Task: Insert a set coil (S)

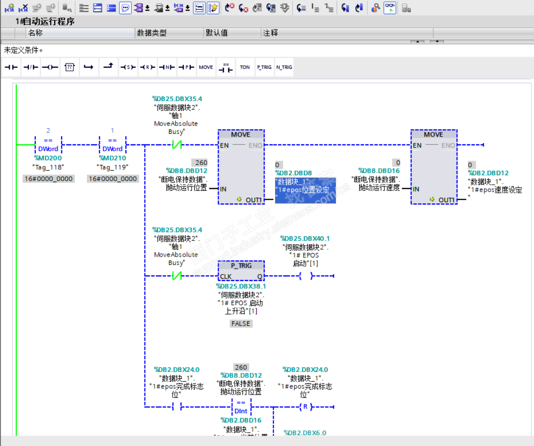Action: 128,67
